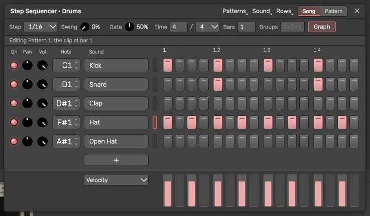Set velocity bar under beat 1.4
This screenshot has height=216, width=370.
coord(318,190)
